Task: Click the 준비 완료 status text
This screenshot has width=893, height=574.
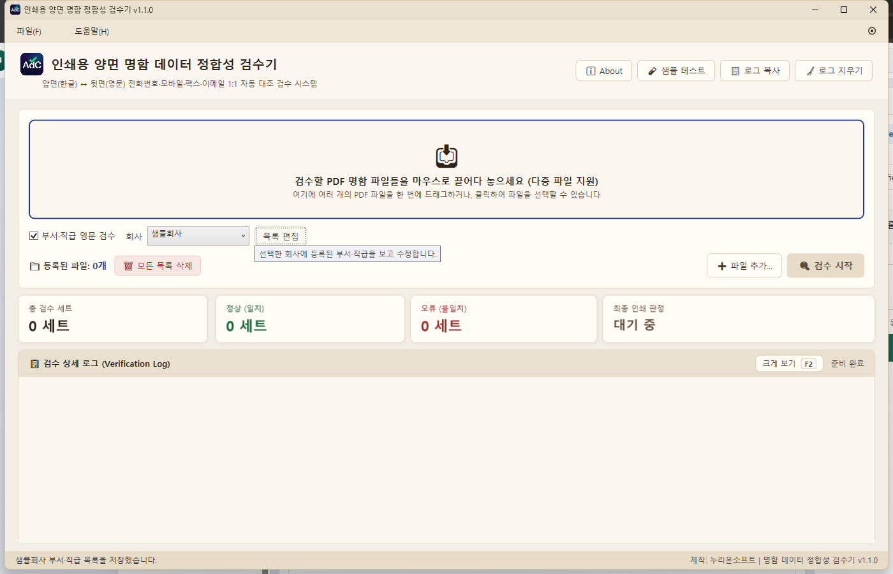Action: point(847,364)
